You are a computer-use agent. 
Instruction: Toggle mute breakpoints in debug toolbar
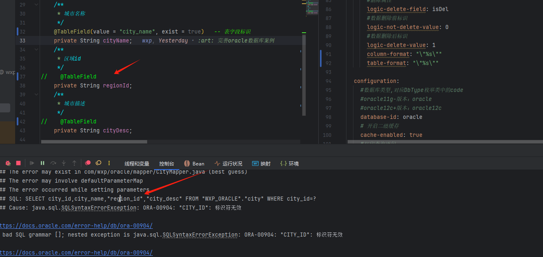click(98, 163)
